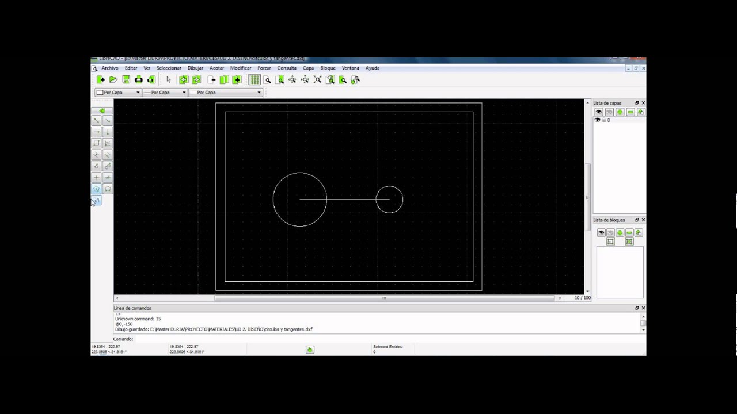This screenshot has height=414, width=737.
Task: Copy the selection using the toolbar icon
Action: point(224,80)
